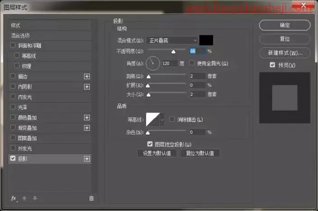
Task: Toggle 消除锯齿 checkbox
Action: [172, 119]
